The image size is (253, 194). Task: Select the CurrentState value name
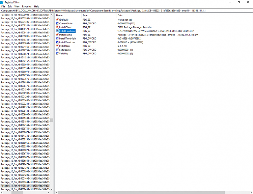pyautogui.click(x=66, y=23)
